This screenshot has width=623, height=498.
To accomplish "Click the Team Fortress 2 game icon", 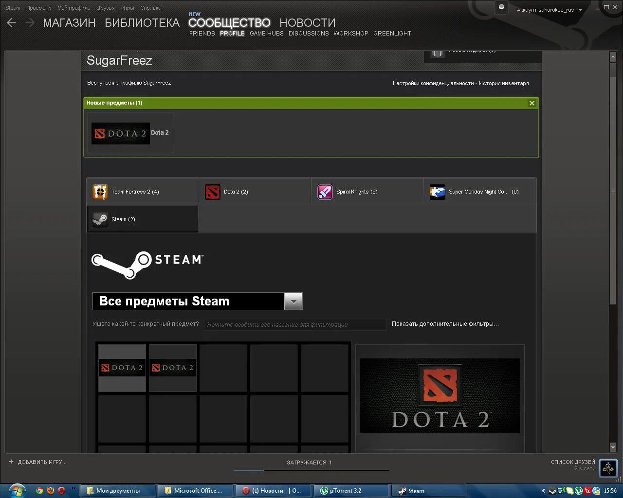I will (100, 192).
